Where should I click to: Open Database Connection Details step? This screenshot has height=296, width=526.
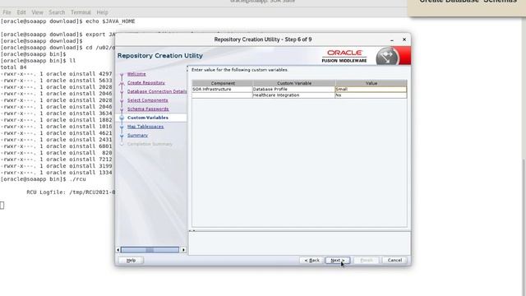pyautogui.click(x=157, y=91)
